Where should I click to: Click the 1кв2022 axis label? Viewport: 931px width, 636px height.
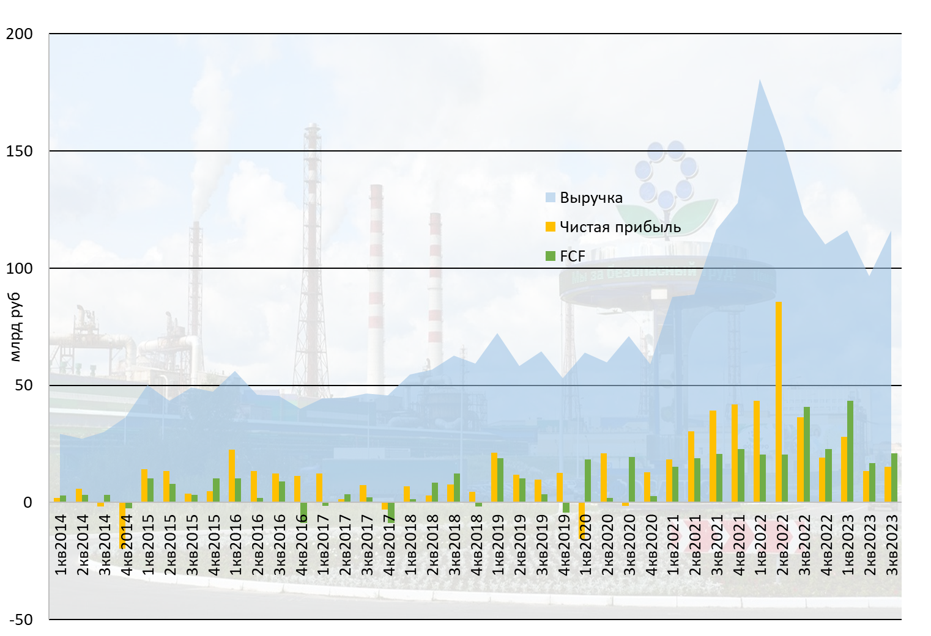pos(760,544)
